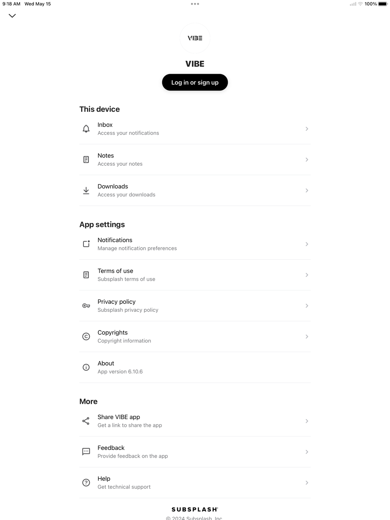Tap the Privacy policy key icon

86,306
